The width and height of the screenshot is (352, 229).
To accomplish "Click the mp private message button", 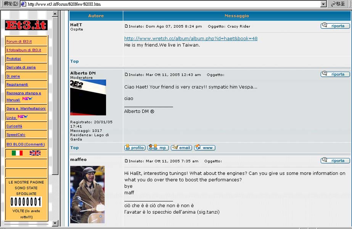I will click(158, 148).
